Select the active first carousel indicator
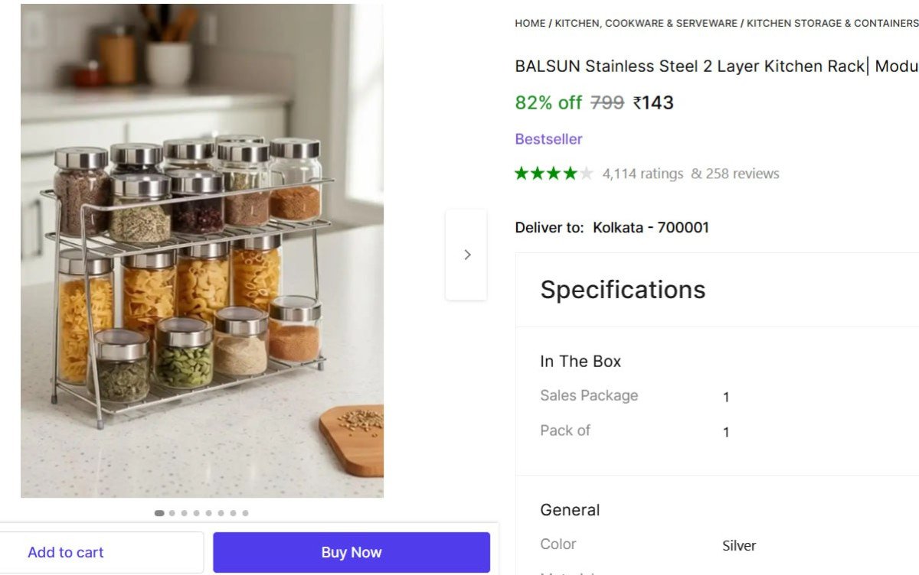The image size is (919, 575). 159,513
